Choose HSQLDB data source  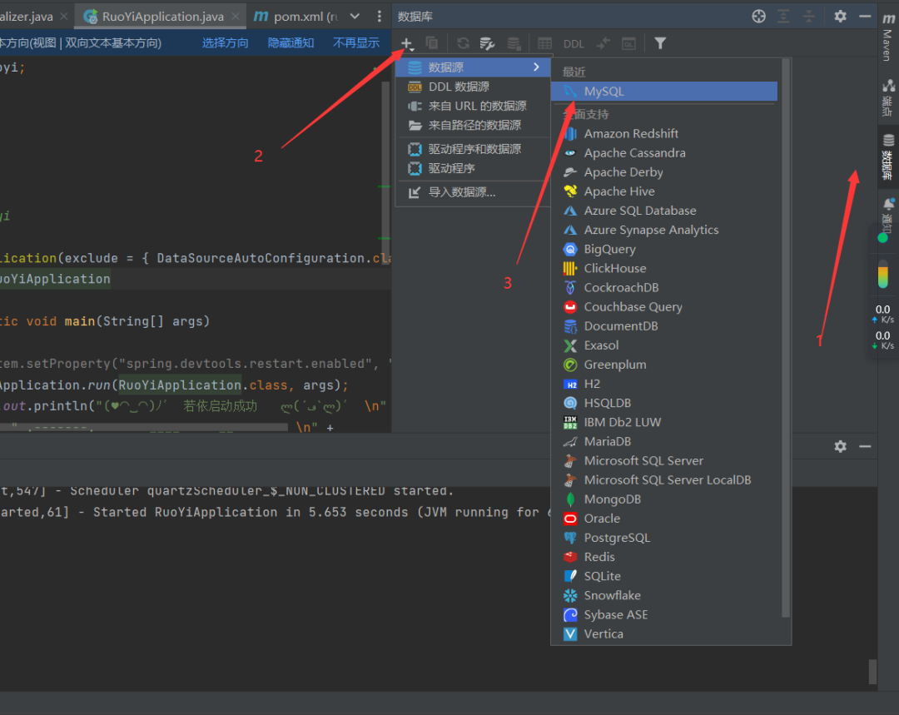click(666, 403)
